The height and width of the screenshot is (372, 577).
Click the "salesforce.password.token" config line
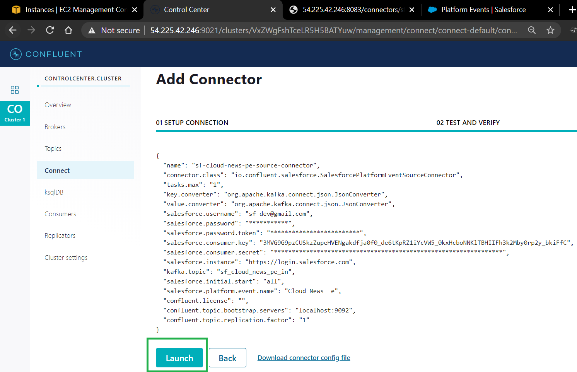click(x=265, y=233)
